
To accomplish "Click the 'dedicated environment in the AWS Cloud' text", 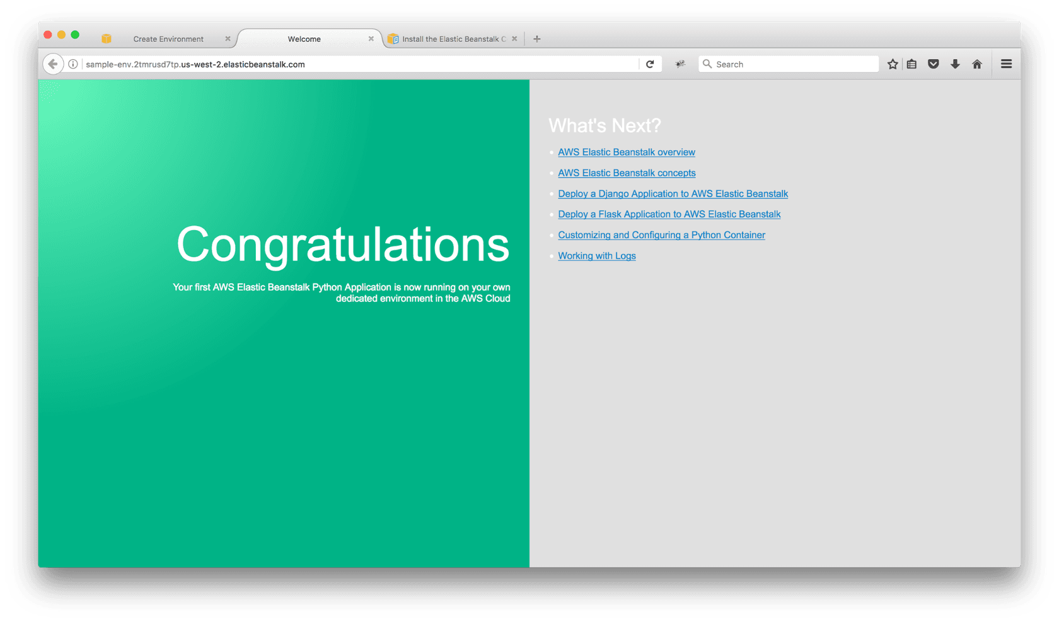I will coord(423,299).
